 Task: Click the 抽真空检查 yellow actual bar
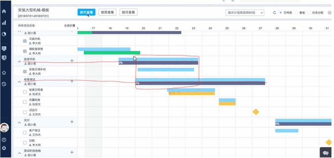[192, 94]
